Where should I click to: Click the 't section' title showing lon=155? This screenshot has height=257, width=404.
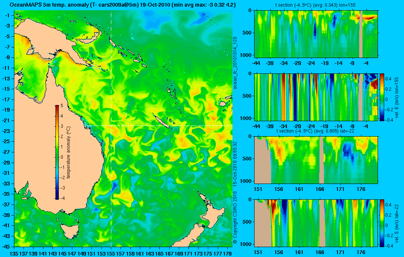point(316,5)
